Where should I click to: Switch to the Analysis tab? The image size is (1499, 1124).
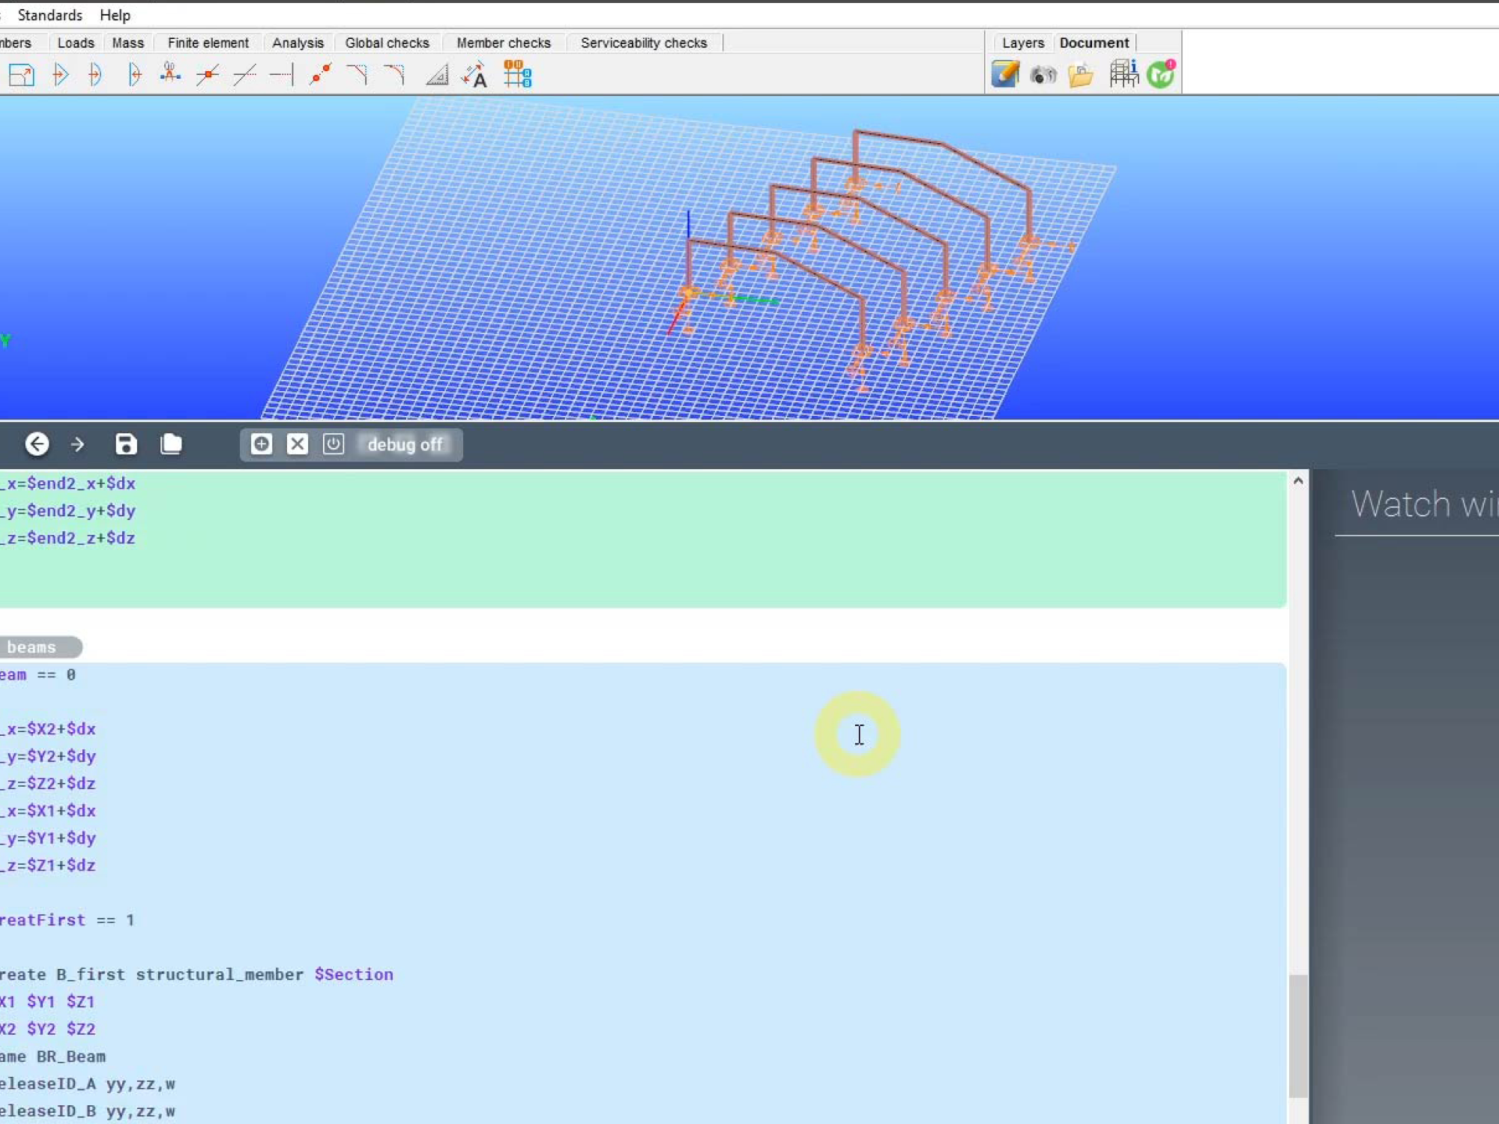click(298, 43)
